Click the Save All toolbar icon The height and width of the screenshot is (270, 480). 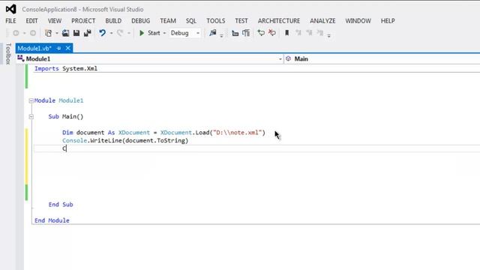tap(88, 33)
